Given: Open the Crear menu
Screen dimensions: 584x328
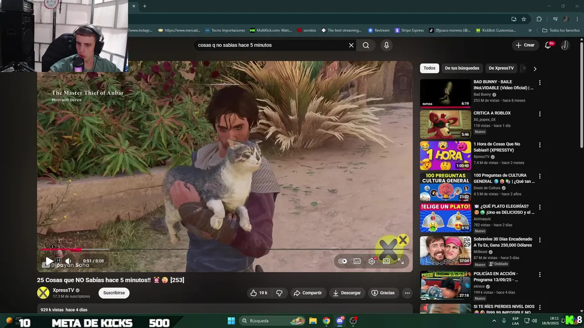Looking at the screenshot, I should (x=525, y=45).
